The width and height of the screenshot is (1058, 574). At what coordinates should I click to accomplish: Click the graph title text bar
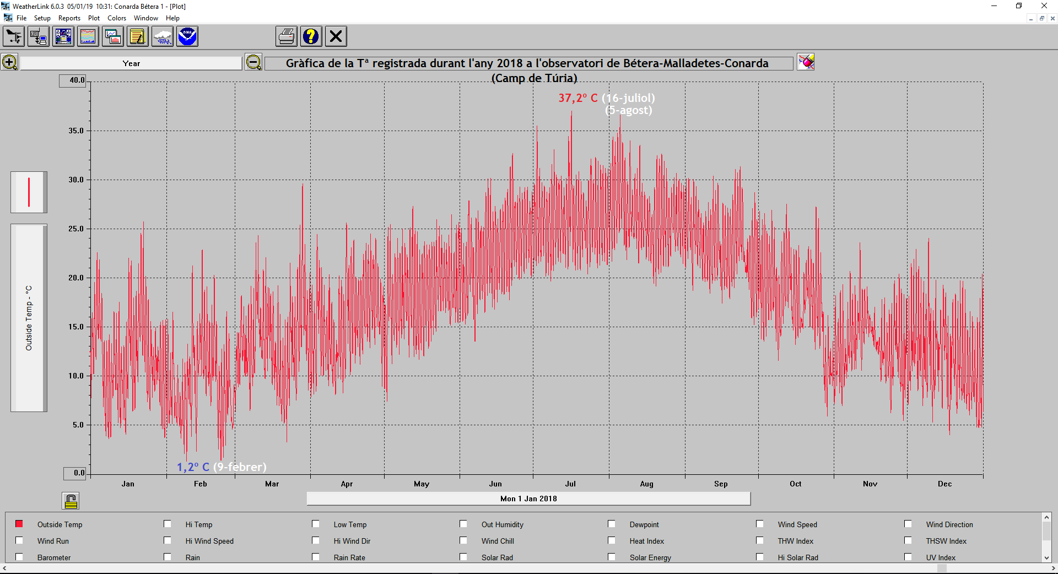coord(528,63)
